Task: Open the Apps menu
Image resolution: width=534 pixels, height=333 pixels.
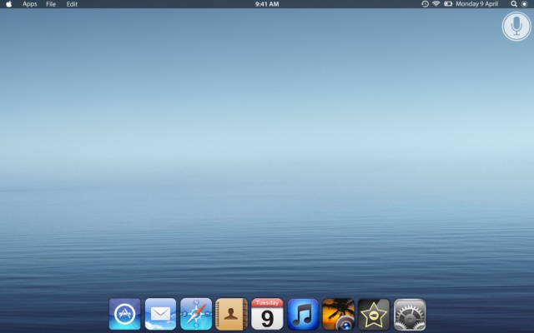Action: tap(30, 4)
